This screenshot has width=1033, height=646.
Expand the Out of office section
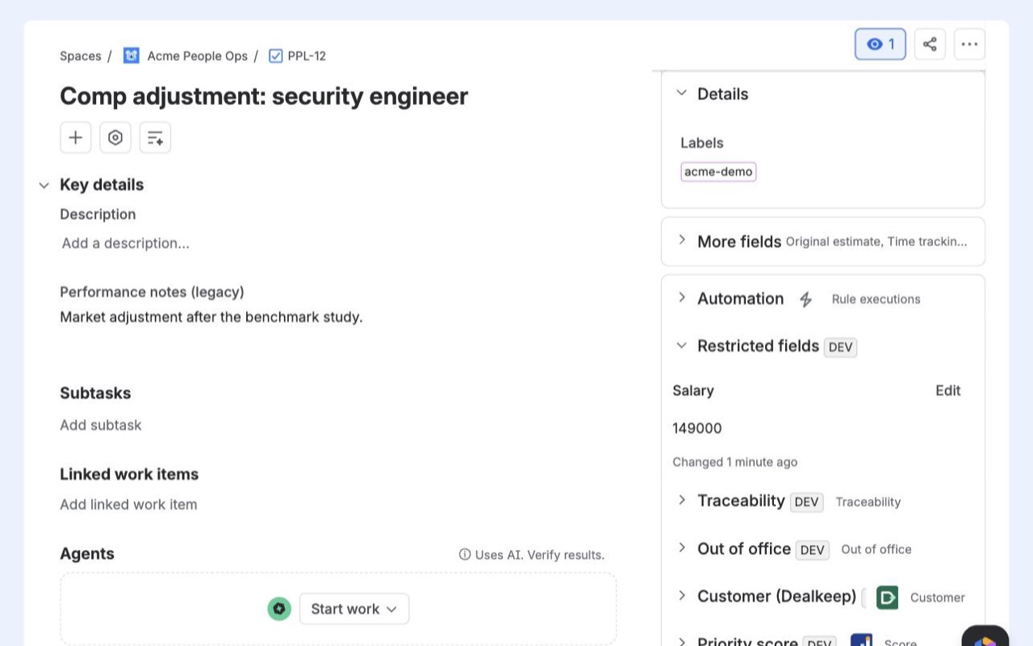click(x=682, y=548)
